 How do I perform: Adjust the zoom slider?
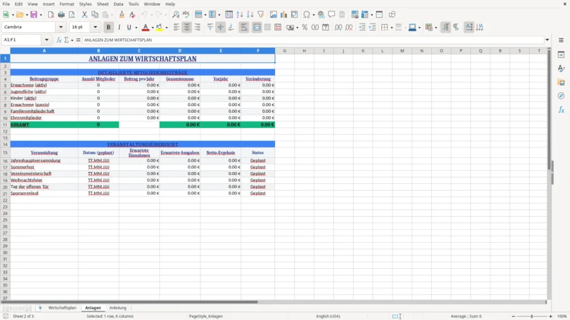point(532,316)
